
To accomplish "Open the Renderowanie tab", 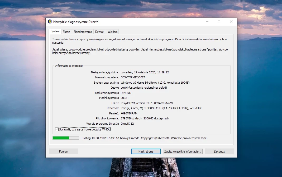I will 83,32.
